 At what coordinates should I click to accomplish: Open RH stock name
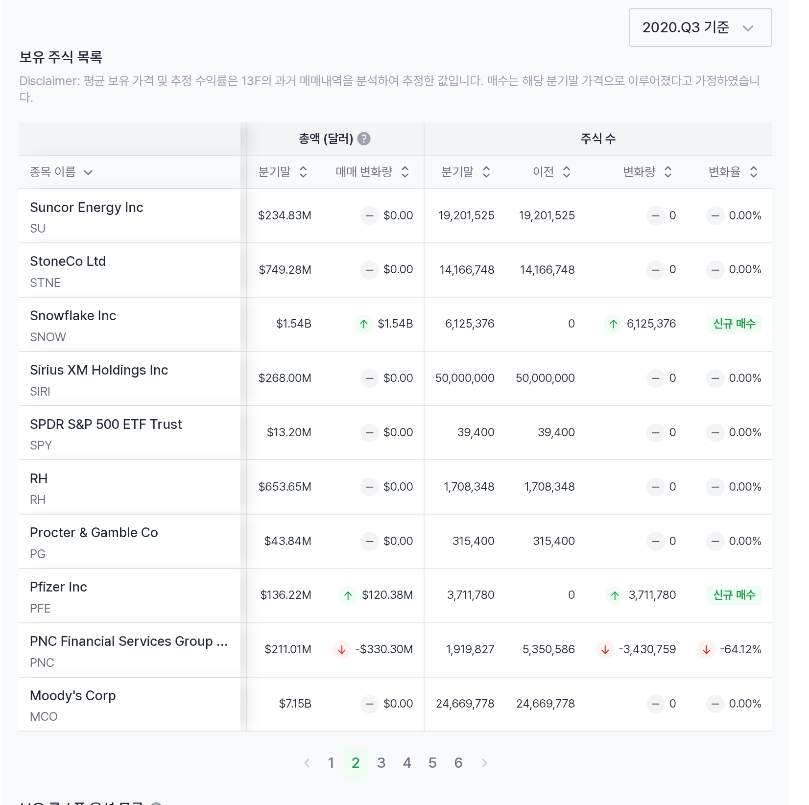tap(39, 478)
